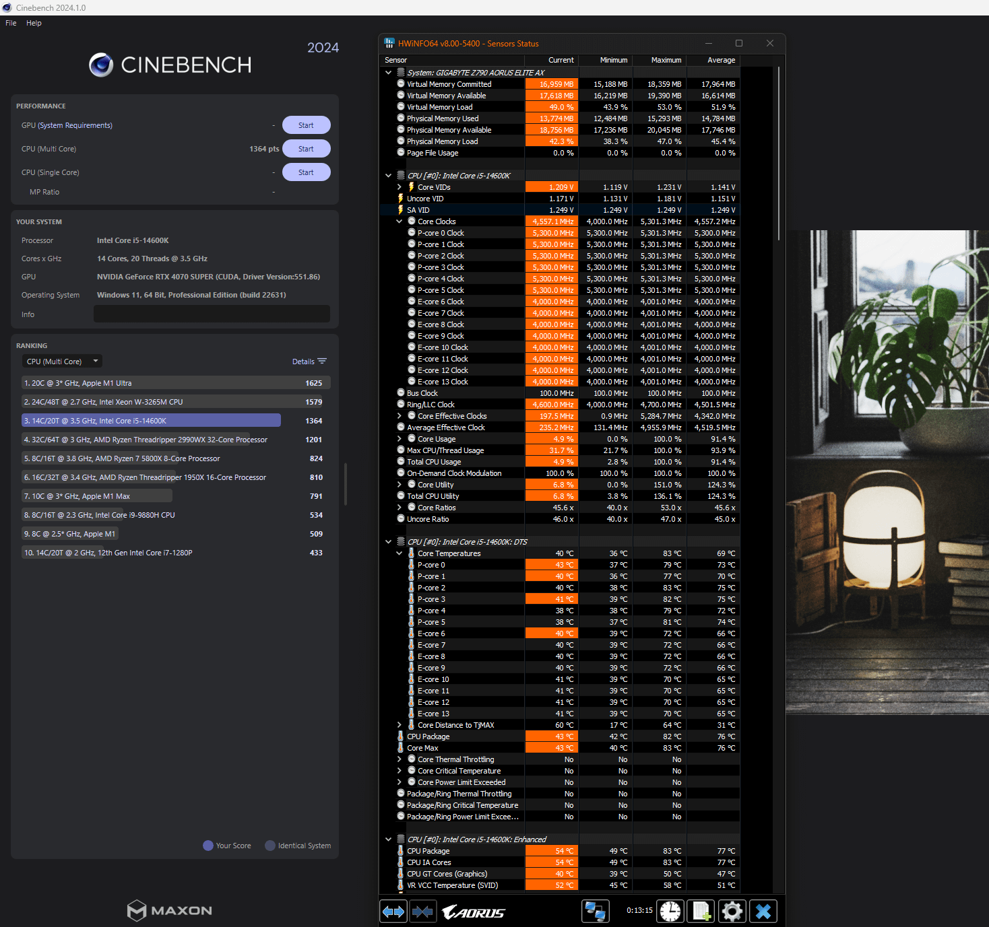Click the lightning icon beside SA VID

[400, 210]
